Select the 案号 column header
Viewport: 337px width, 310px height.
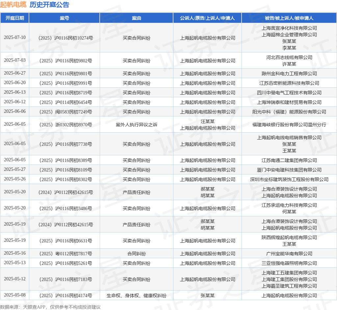click(65, 18)
